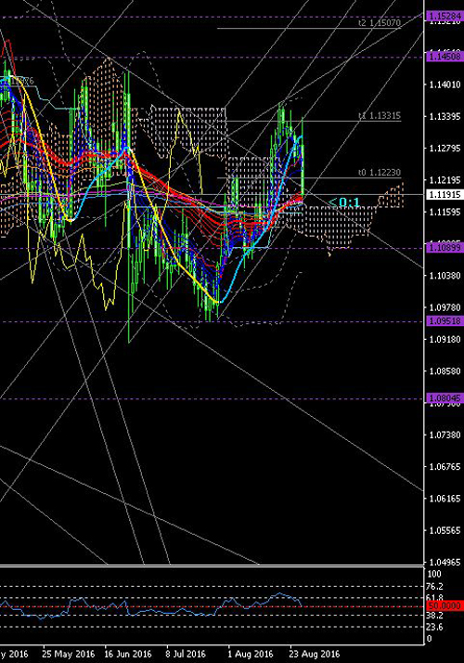This screenshot has width=464, height=663.
Task: Click the purple 1.09518 support level label
Action: tap(445, 321)
